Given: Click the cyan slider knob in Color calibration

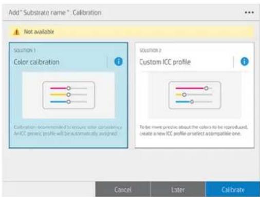Looking at the screenshot, I should pyautogui.click(x=68, y=102).
